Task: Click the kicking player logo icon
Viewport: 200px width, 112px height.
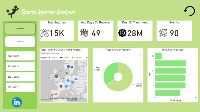Action: click(x=12, y=12)
